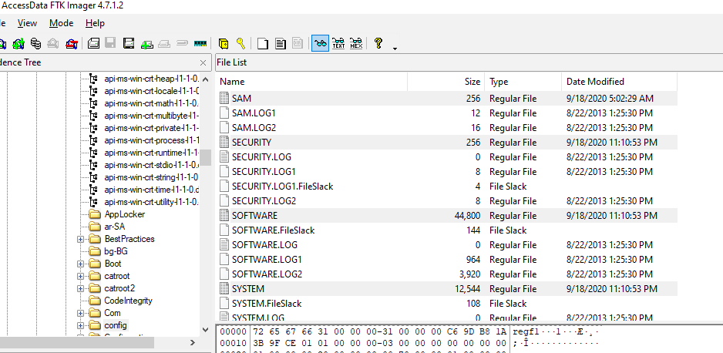Image resolution: width=723 pixels, height=353 pixels.
Task: Click the Obtain Protected Files icon
Action: tap(224, 43)
